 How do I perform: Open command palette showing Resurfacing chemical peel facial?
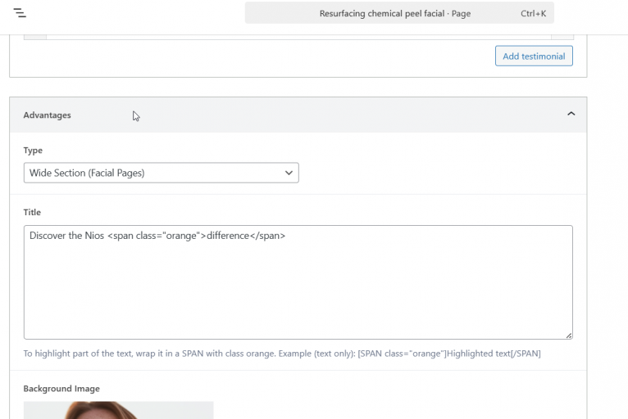399,13
